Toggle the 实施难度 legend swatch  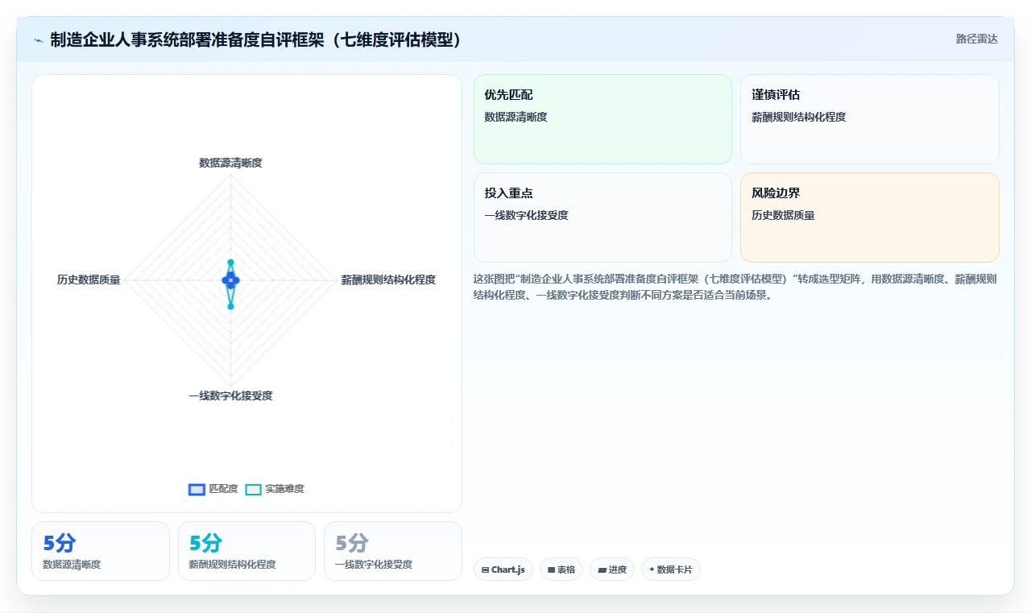[253, 489]
